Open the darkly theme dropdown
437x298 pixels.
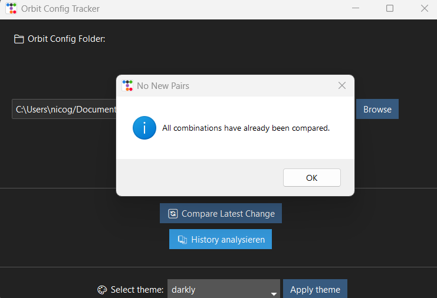(x=224, y=289)
